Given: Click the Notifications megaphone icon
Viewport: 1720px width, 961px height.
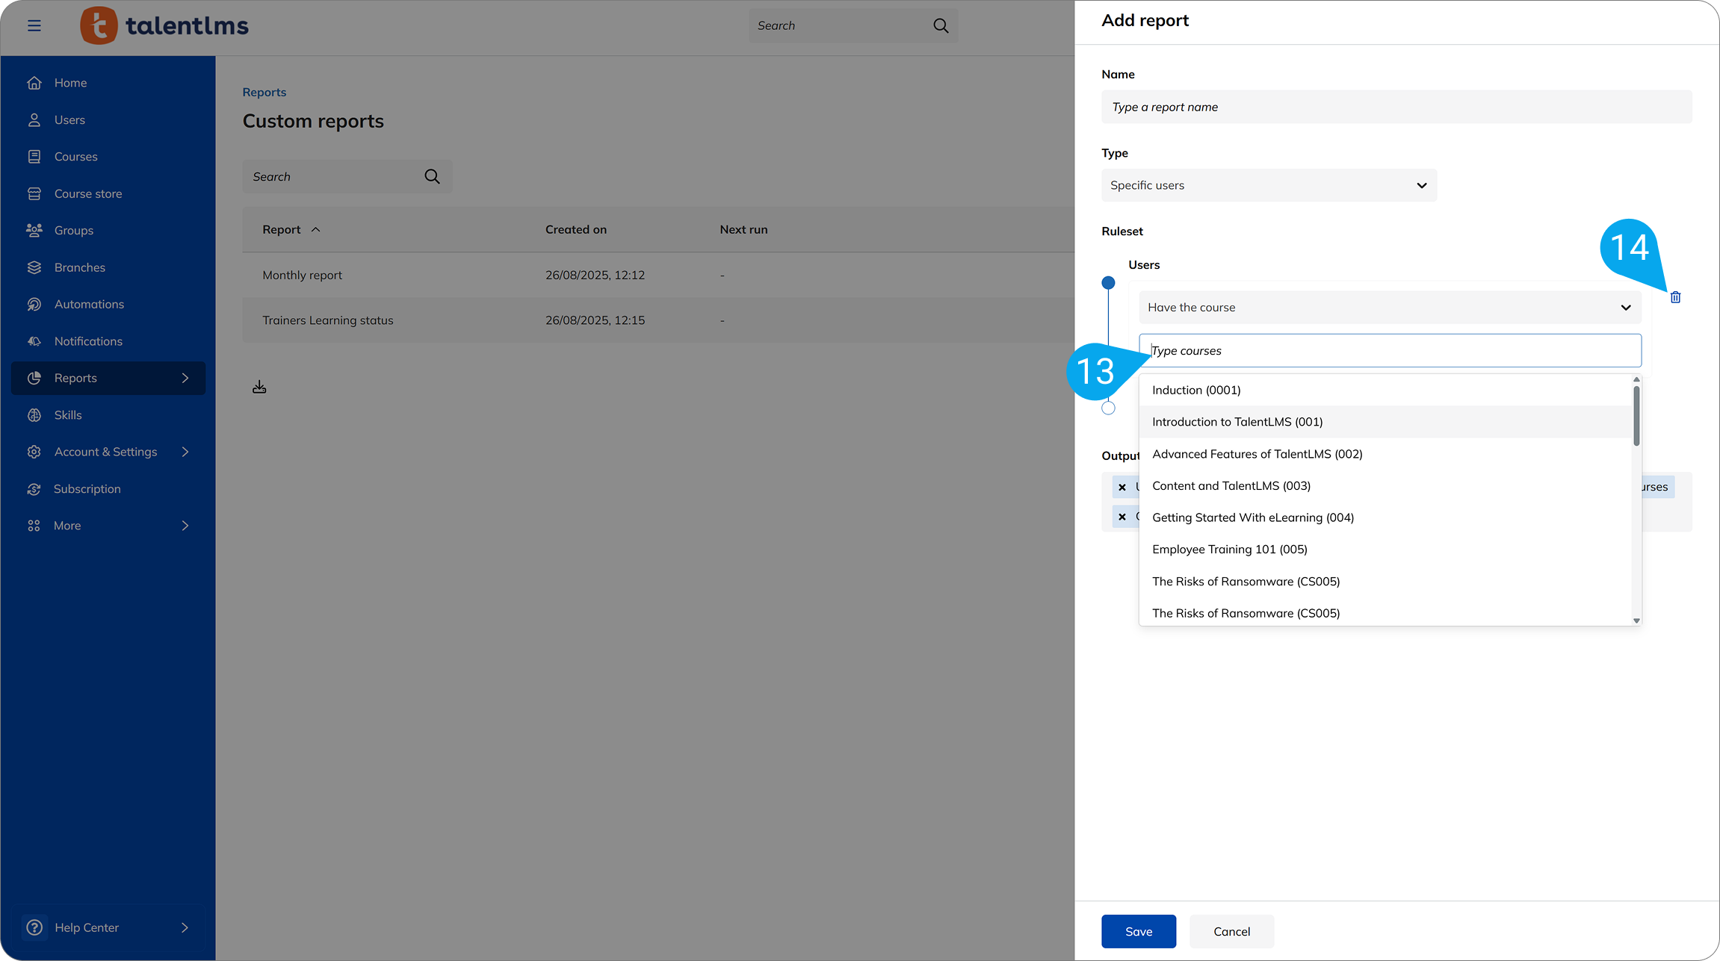Looking at the screenshot, I should click(x=34, y=340).
